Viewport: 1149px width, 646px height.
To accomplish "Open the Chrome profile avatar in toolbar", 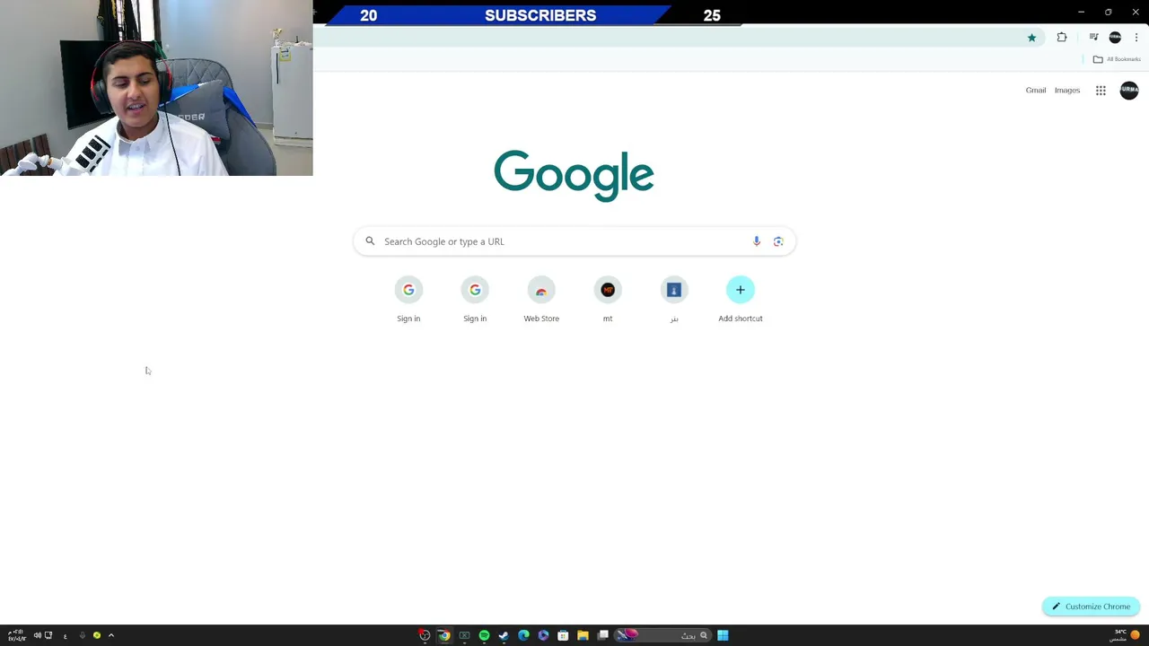I will 1115,38.
